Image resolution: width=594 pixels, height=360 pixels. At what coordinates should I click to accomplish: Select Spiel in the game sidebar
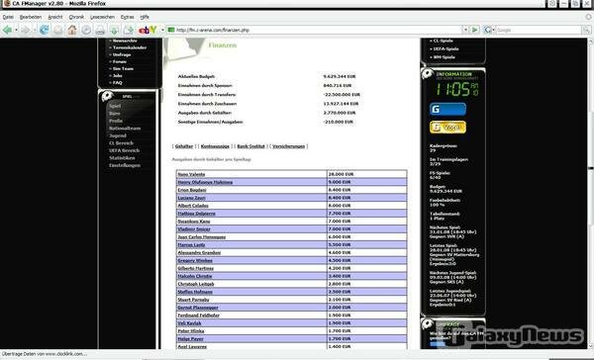tap(115, 106)
